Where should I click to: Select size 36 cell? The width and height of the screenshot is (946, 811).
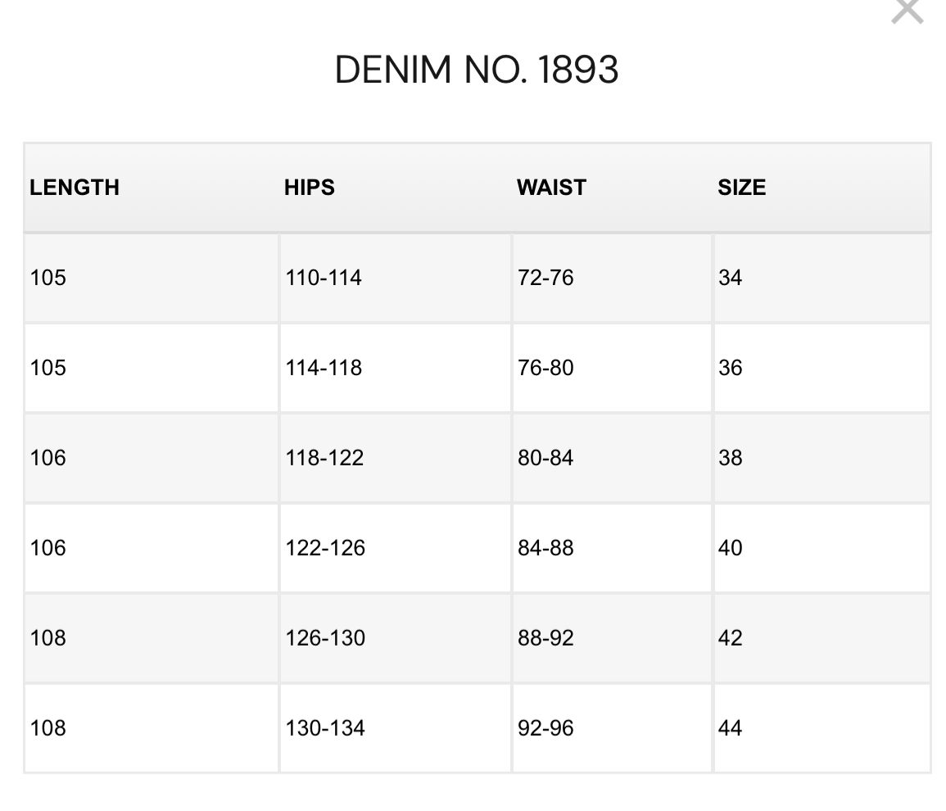tap(731, 368)
